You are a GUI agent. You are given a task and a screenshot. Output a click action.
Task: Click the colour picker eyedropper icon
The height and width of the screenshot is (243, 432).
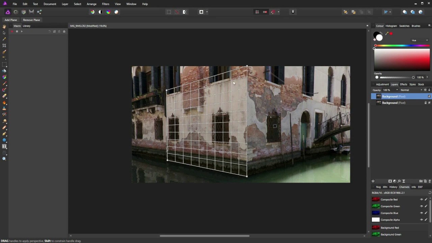387,34
